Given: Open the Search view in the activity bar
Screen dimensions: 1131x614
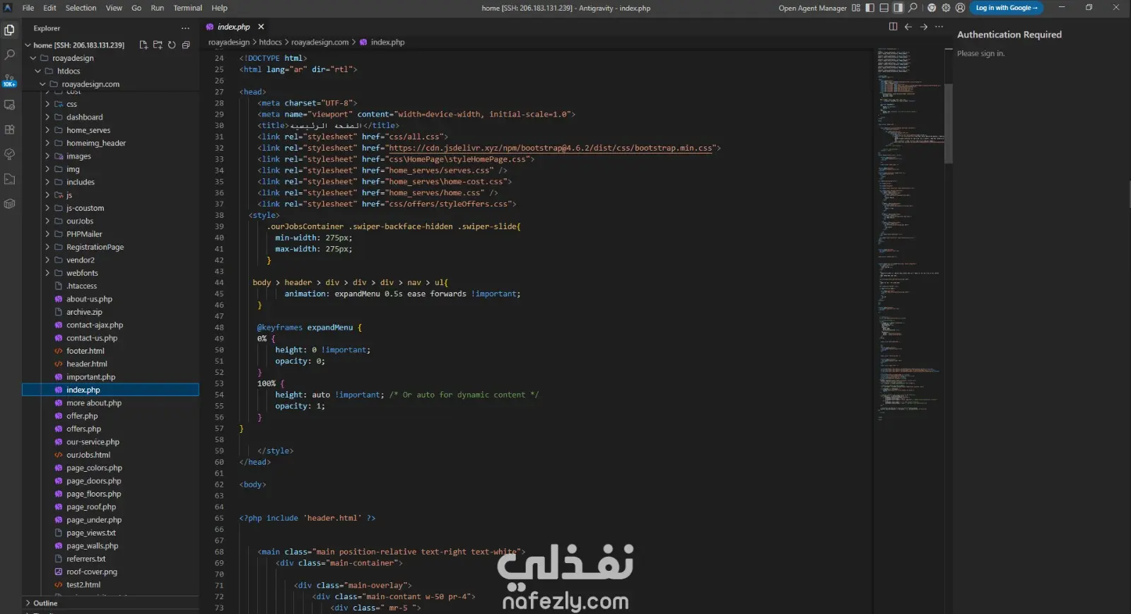Looking at the screenshot, I should 9,54.
